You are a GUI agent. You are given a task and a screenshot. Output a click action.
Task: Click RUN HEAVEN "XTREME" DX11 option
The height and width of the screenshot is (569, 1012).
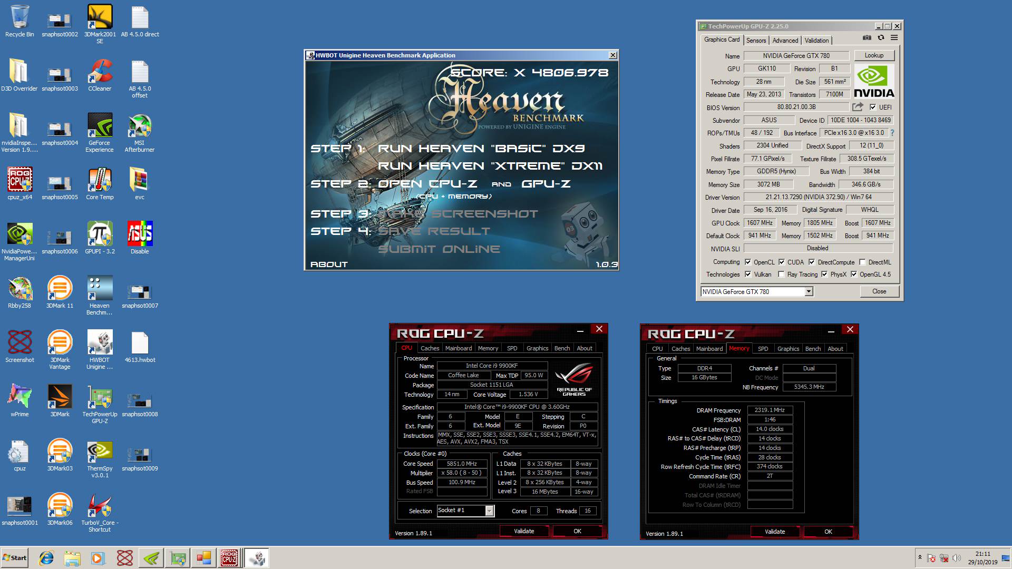point(490,166)
